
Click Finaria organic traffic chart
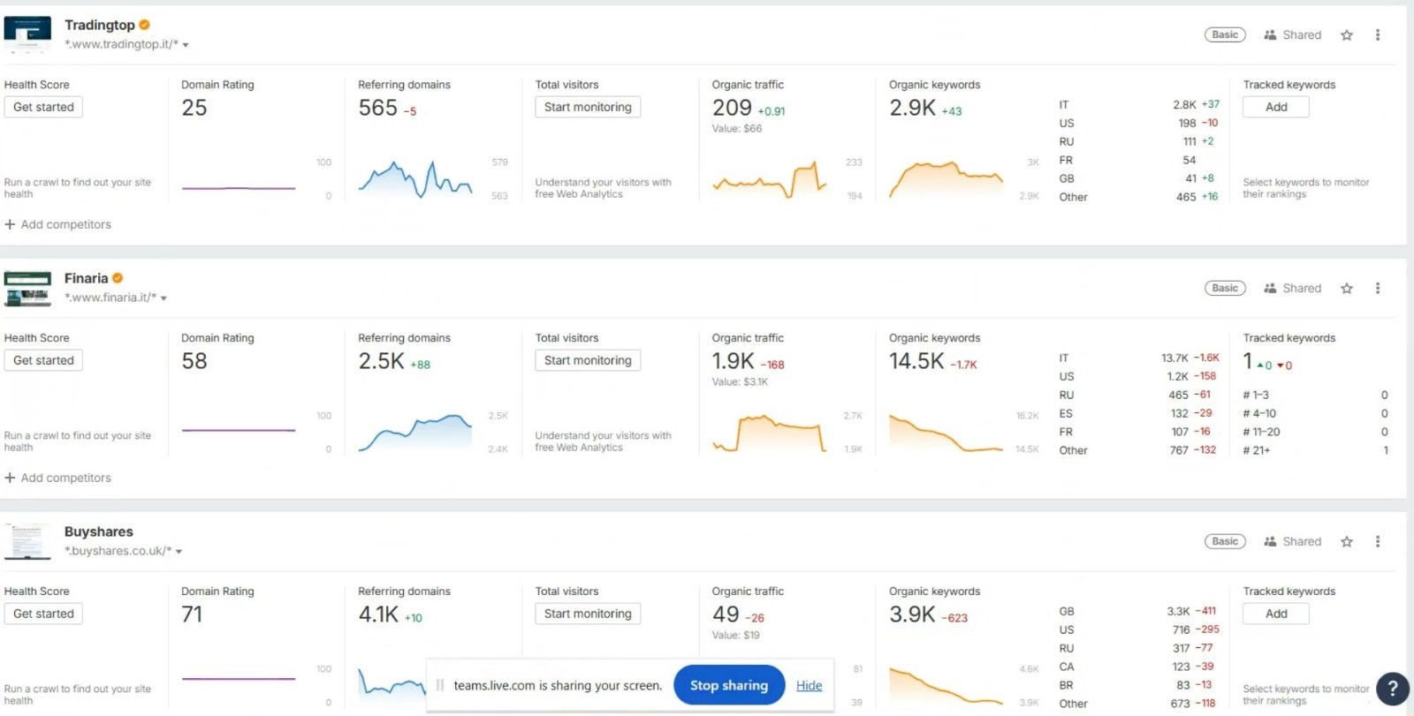[x=770, y=433]
